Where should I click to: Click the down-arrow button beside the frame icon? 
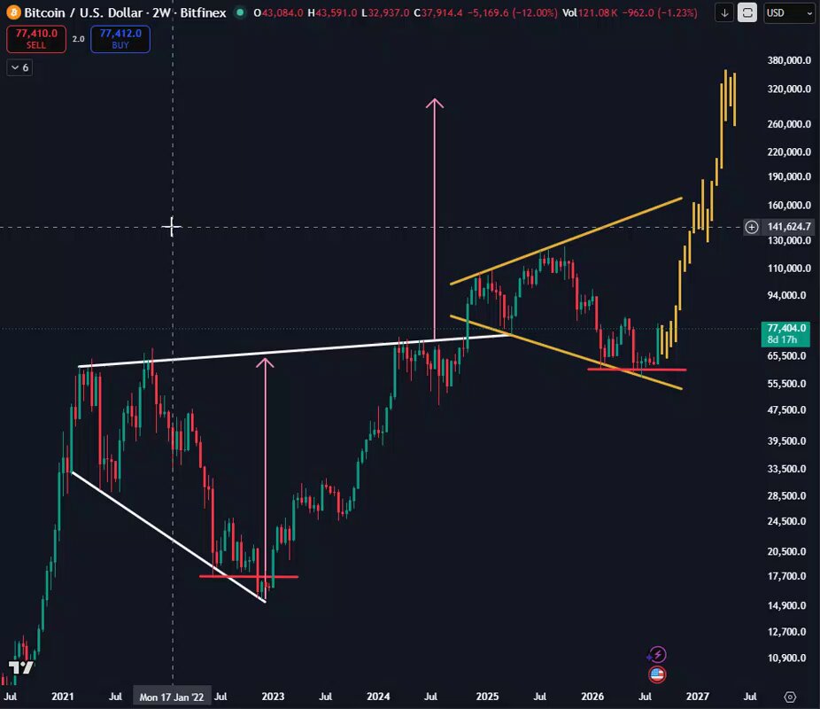coord(724,13)
